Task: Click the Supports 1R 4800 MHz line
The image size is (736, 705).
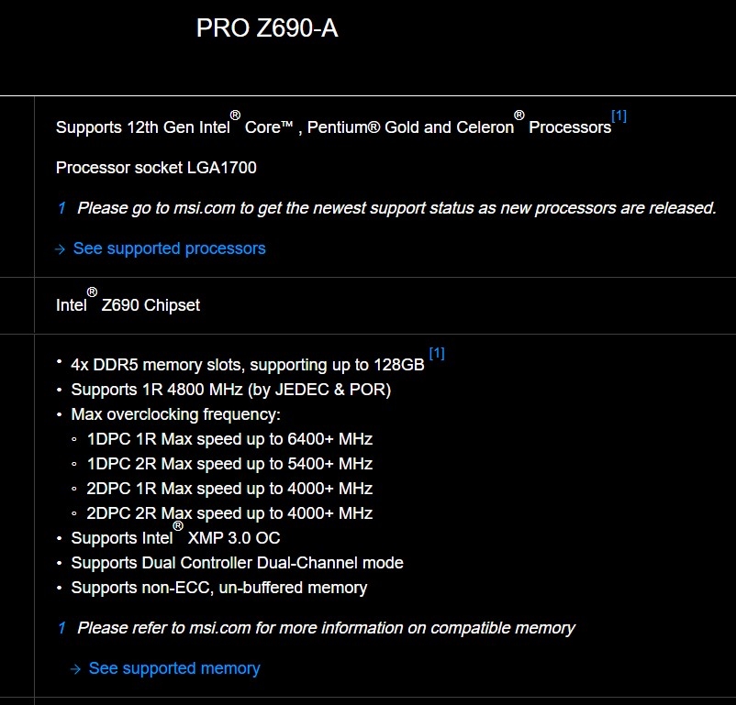Action: [230, 390]
